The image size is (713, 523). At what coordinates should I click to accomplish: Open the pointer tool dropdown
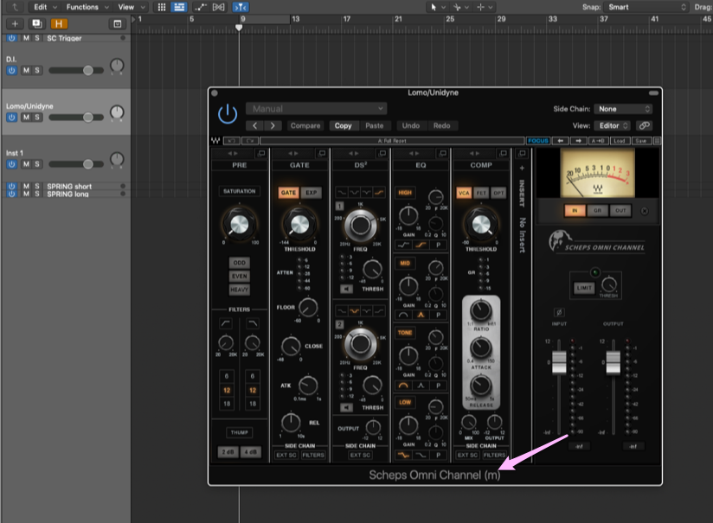[437, 7]
